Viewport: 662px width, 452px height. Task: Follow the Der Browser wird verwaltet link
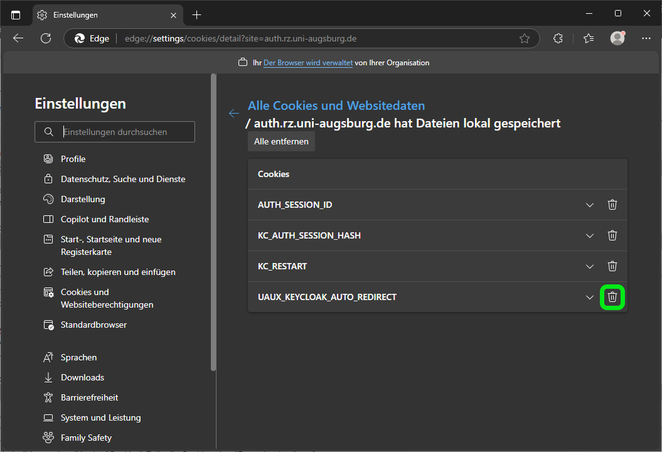point(307,63)
